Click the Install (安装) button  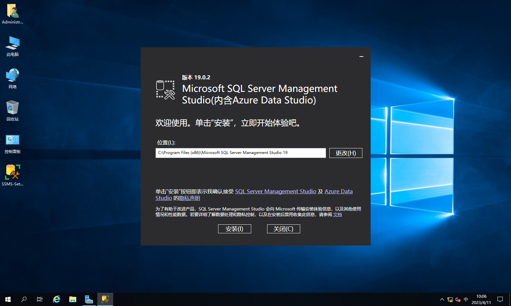pos(234,229)
